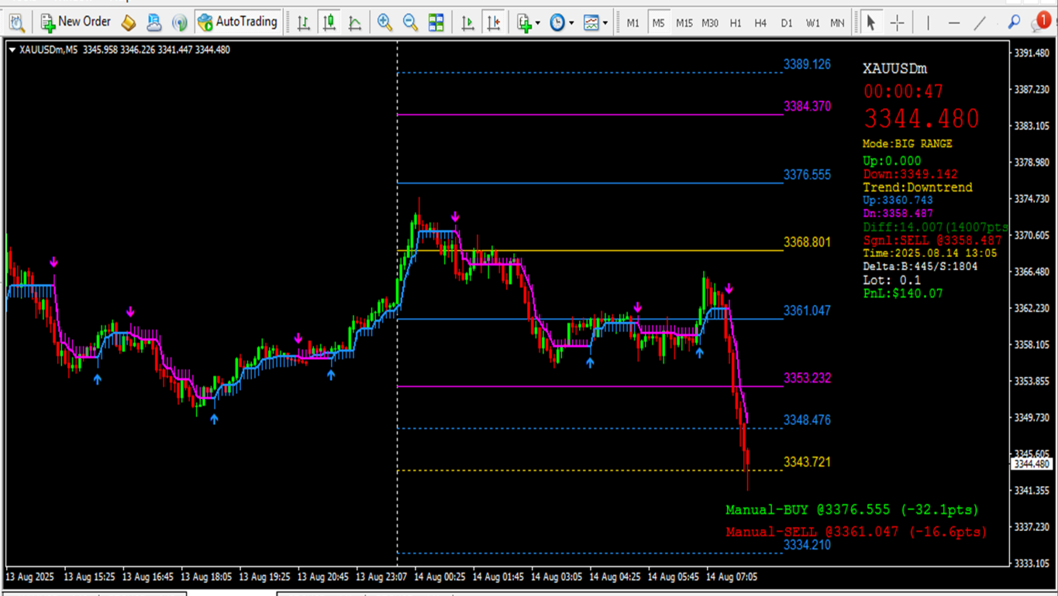
Task: Toggle chart auto scroll icon
Action: point(467,22)
